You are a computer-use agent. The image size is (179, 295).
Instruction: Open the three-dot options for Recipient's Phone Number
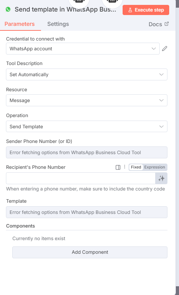tap(124, 167)
